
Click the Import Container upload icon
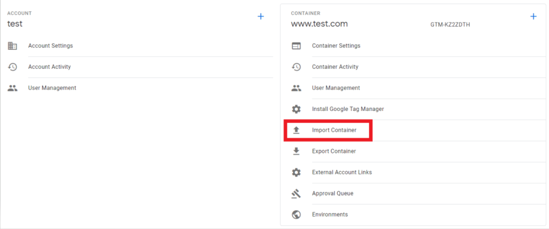point(296,130)
